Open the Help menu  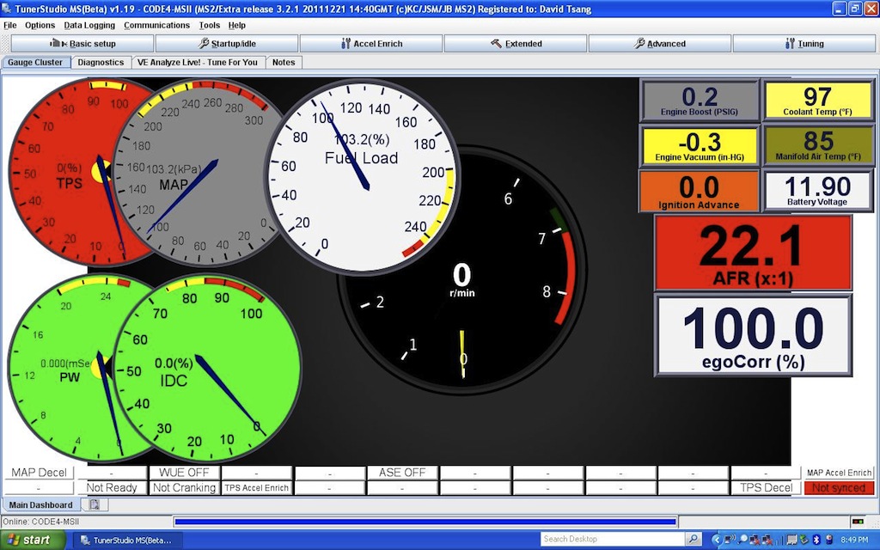(x=237, y=25)
